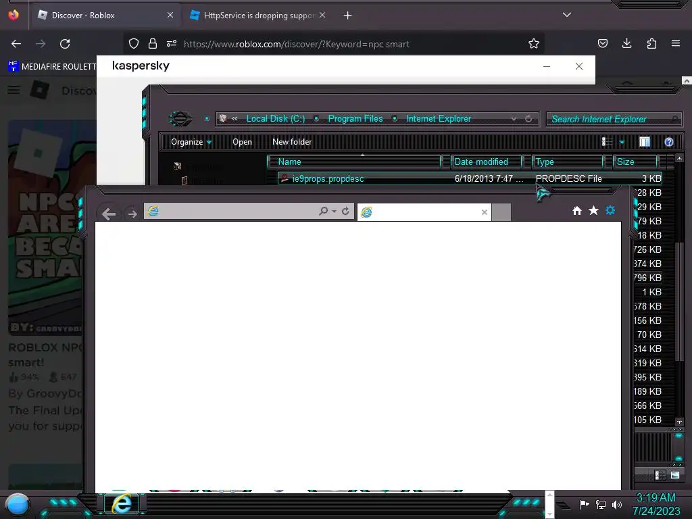Toggle the Explorer preview pane icon

click(x=644, y=142)
